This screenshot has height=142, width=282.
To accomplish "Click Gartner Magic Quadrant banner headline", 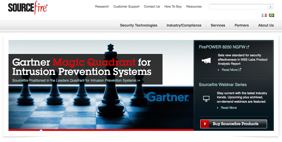I will pos(82,67).
